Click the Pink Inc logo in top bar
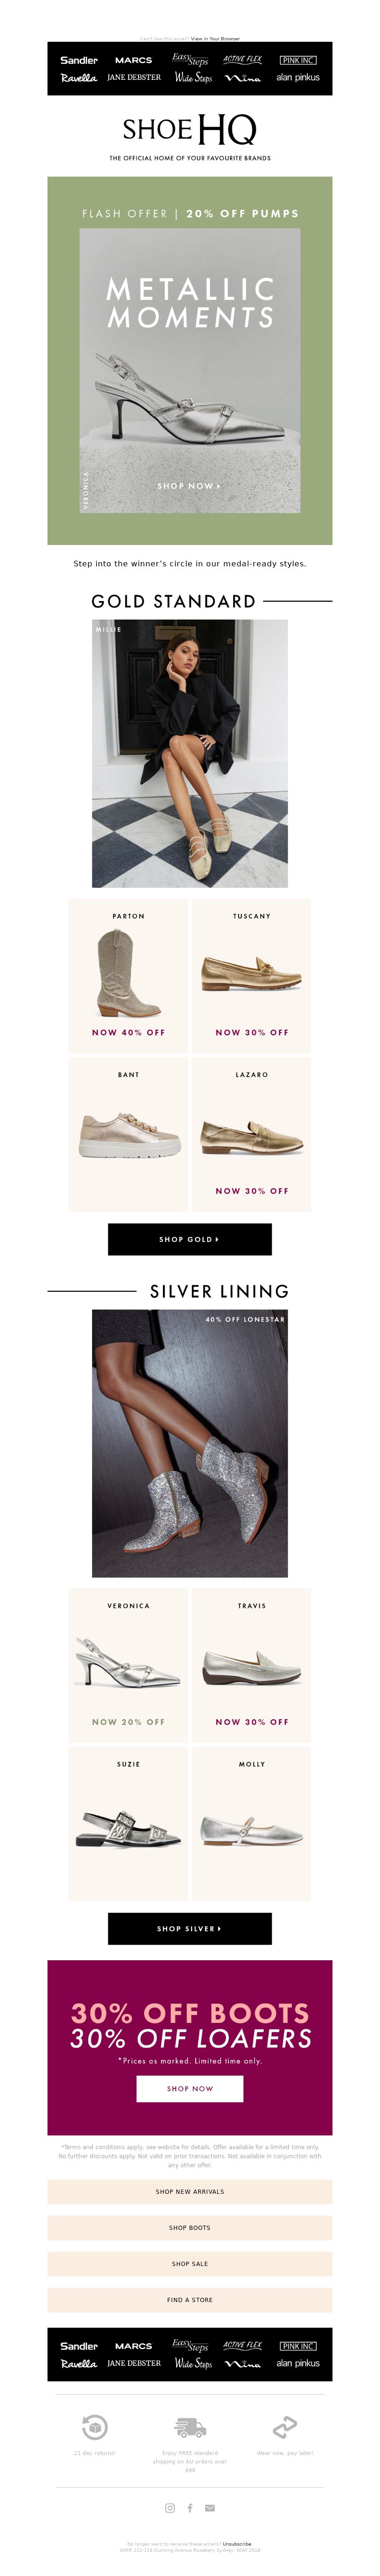 tap(298, 60)
